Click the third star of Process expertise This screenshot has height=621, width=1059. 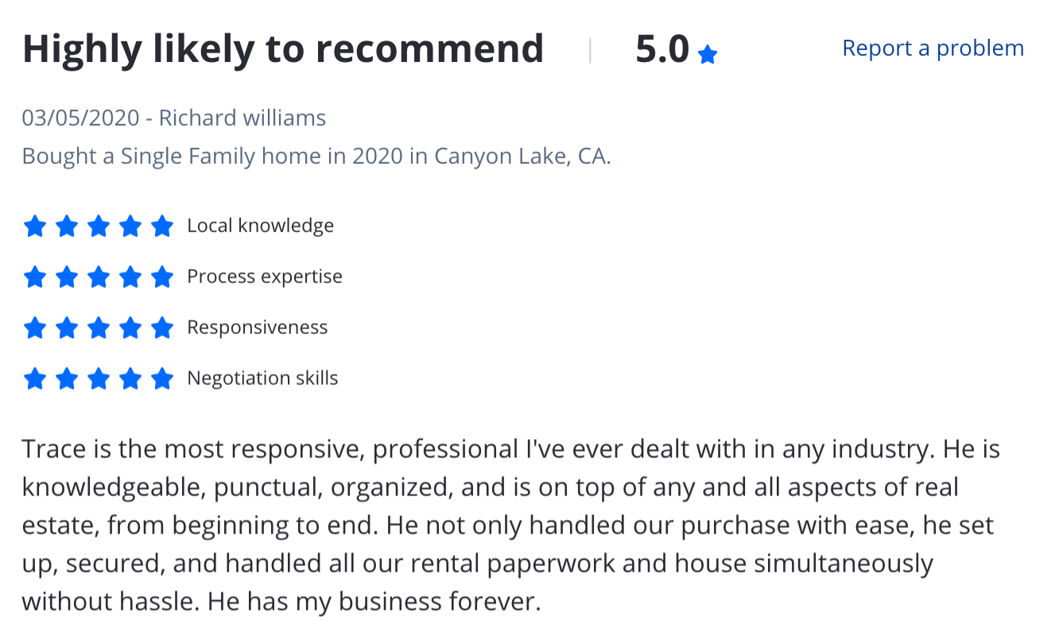coord(99,278)
